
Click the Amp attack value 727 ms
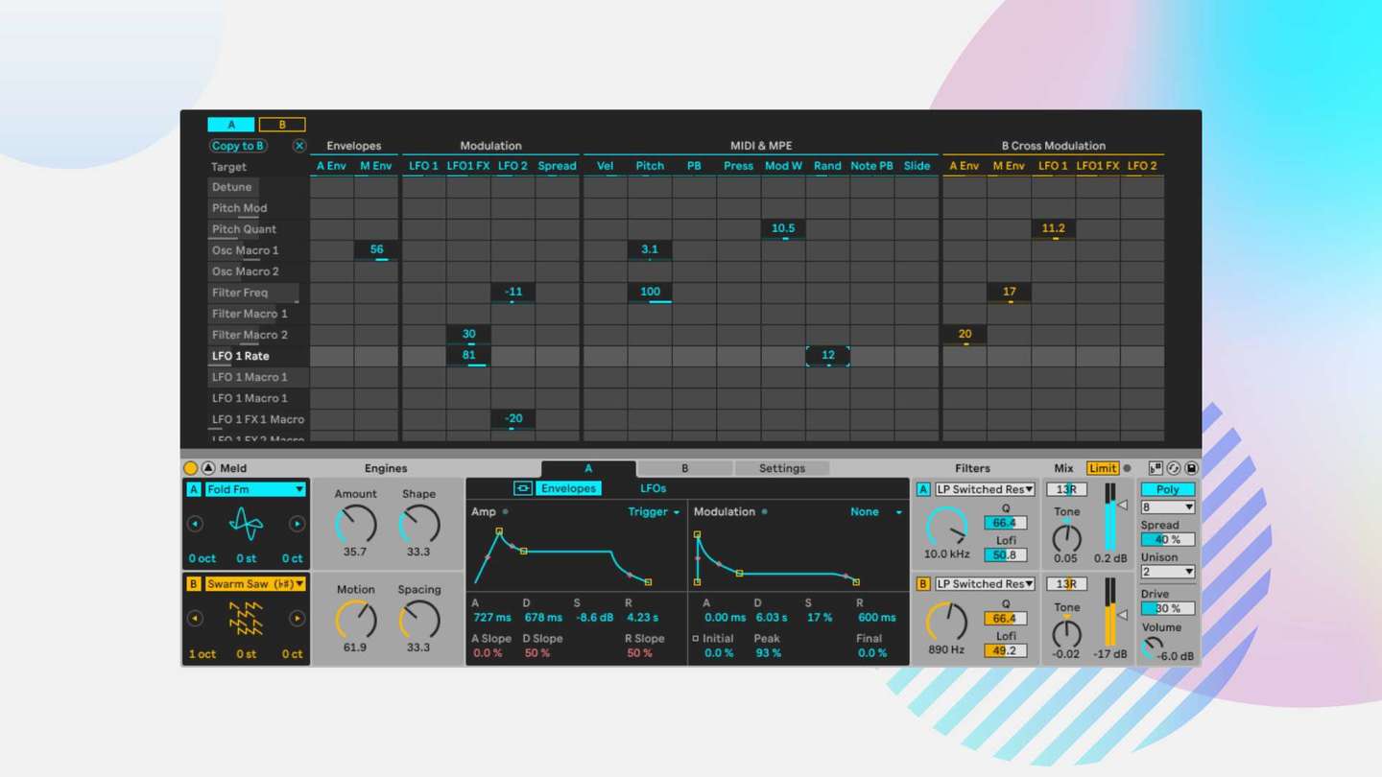pyautogui.click(x=491, y=618)
